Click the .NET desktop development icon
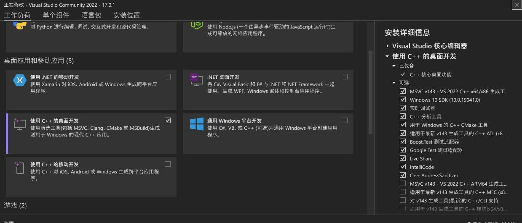Screen dimensions: 522x223 pos(196,80)
